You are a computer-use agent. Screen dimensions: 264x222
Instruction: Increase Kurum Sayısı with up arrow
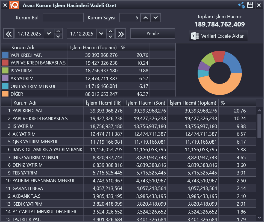[x=146, y=18]
